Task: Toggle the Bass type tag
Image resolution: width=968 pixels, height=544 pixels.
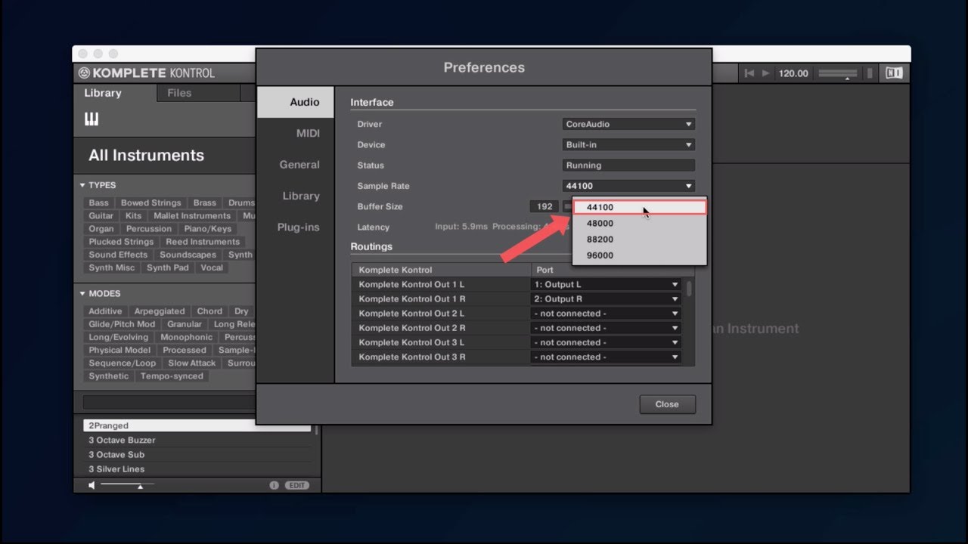Action: coord(99,202)
